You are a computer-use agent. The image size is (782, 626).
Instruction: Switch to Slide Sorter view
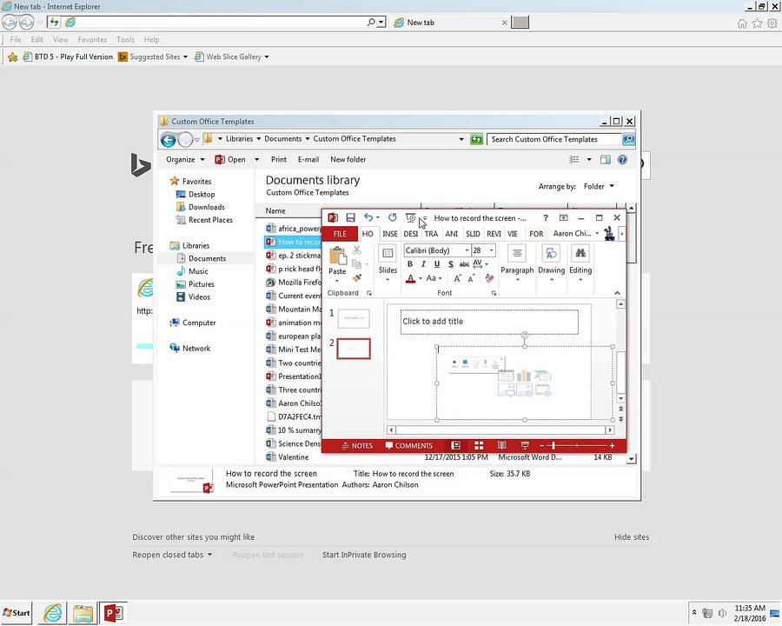point(479,445)
